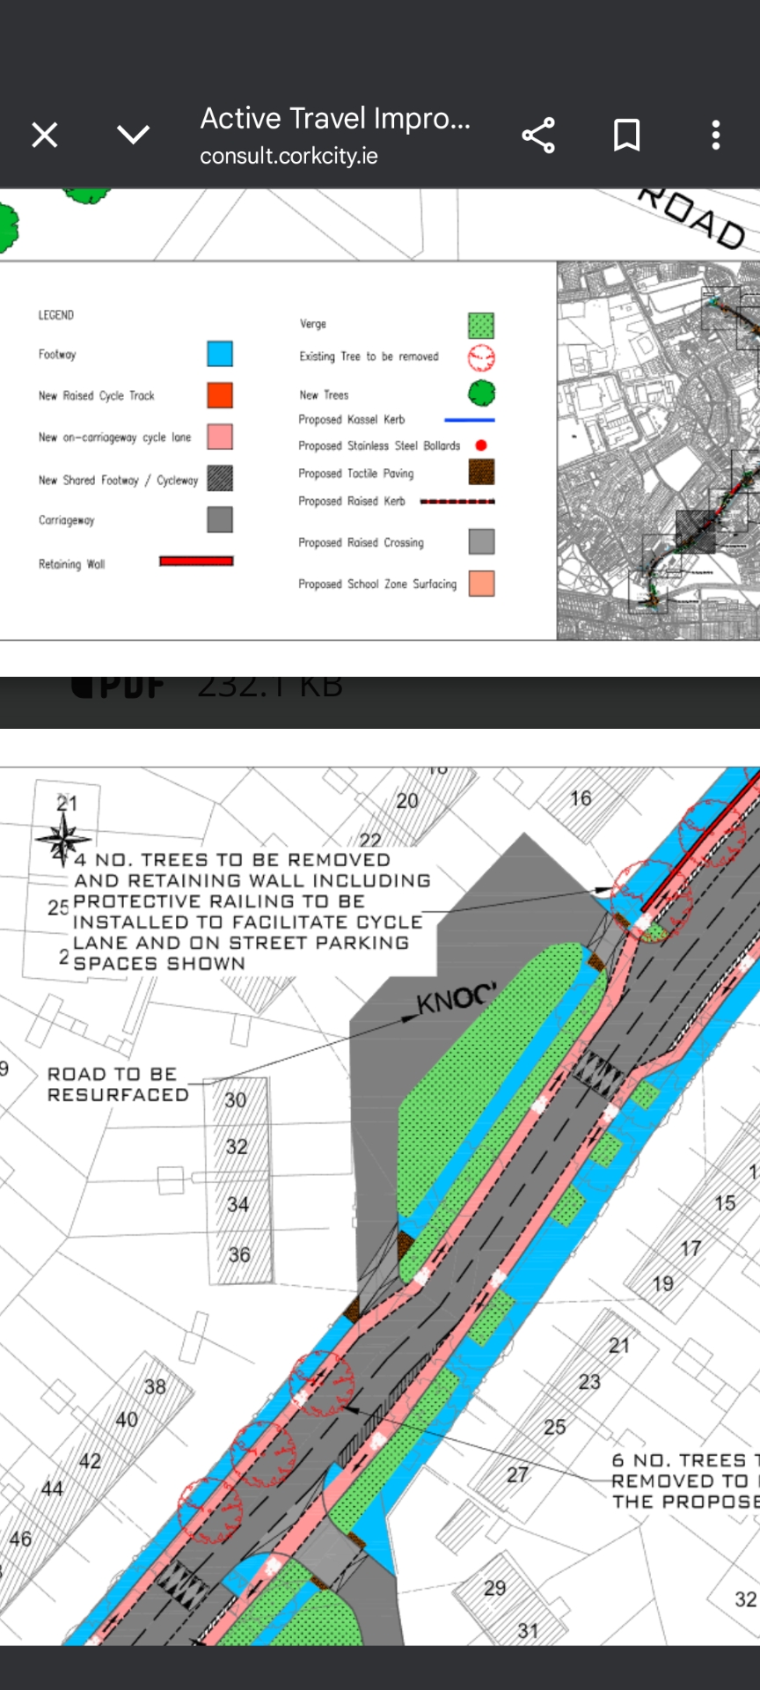Select the blue Footway legend swatch

pos(220,354)
